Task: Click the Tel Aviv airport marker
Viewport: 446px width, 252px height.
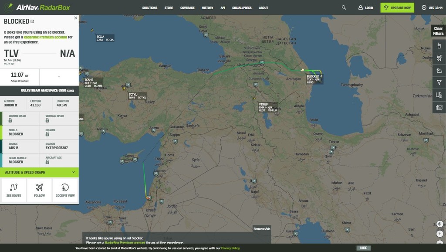Action: coord(149,198)
